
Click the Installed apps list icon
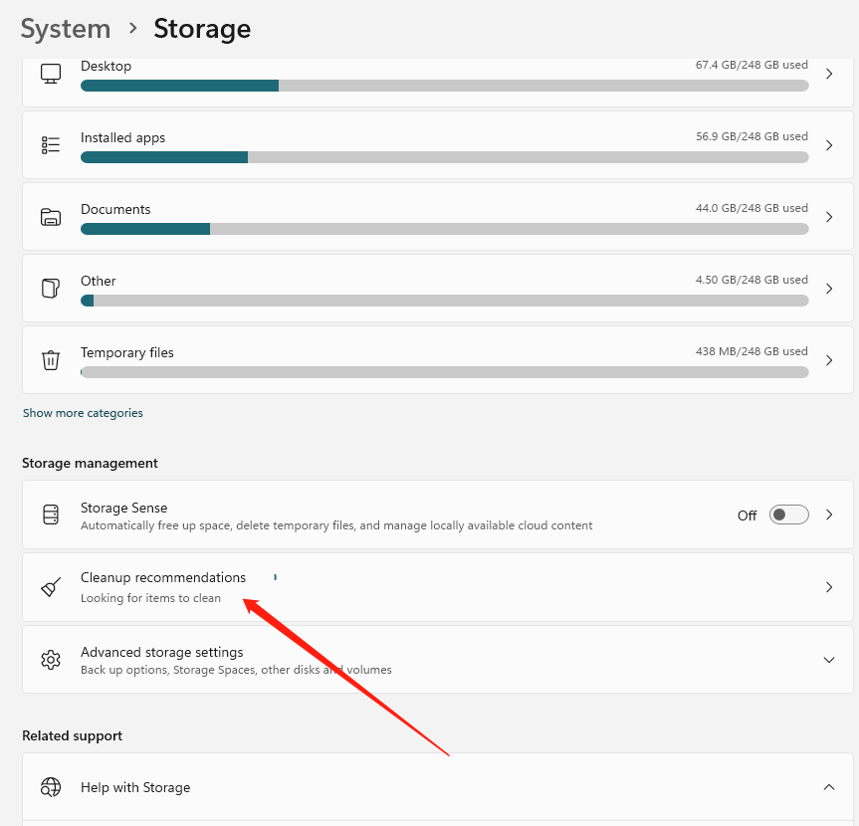click(51, 145)
